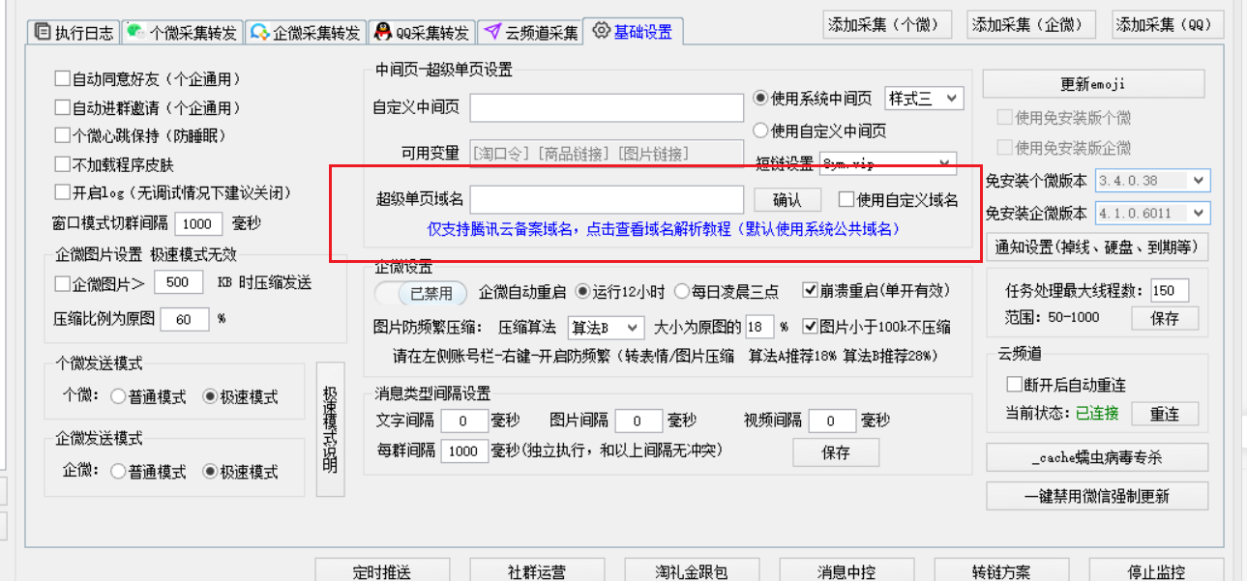Click the 窗口模式切群间隔 value field
This screenshot has height=581, width=1247.
pos(199,224)
